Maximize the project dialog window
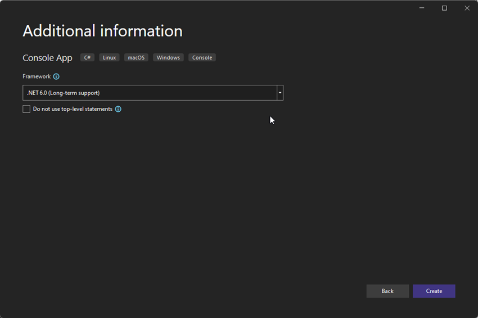The height and width of the screenshot is (318, 478). click(x=444, y=8)
